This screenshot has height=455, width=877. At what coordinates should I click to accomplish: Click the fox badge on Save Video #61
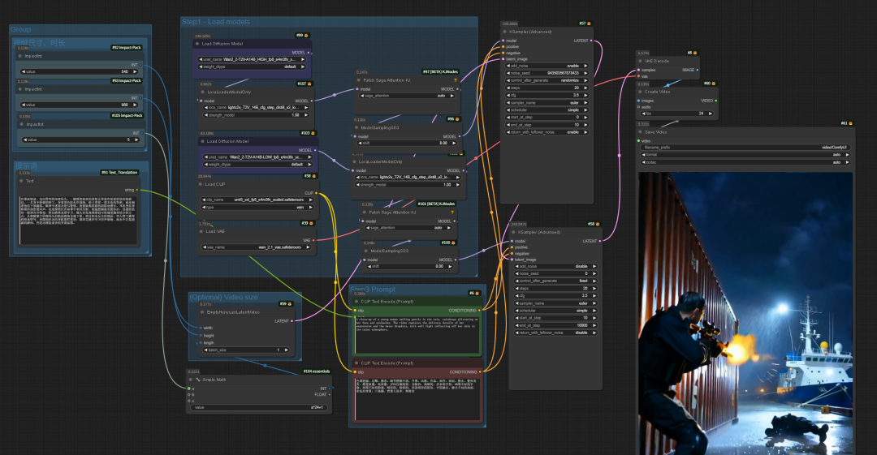click(850, 123)
